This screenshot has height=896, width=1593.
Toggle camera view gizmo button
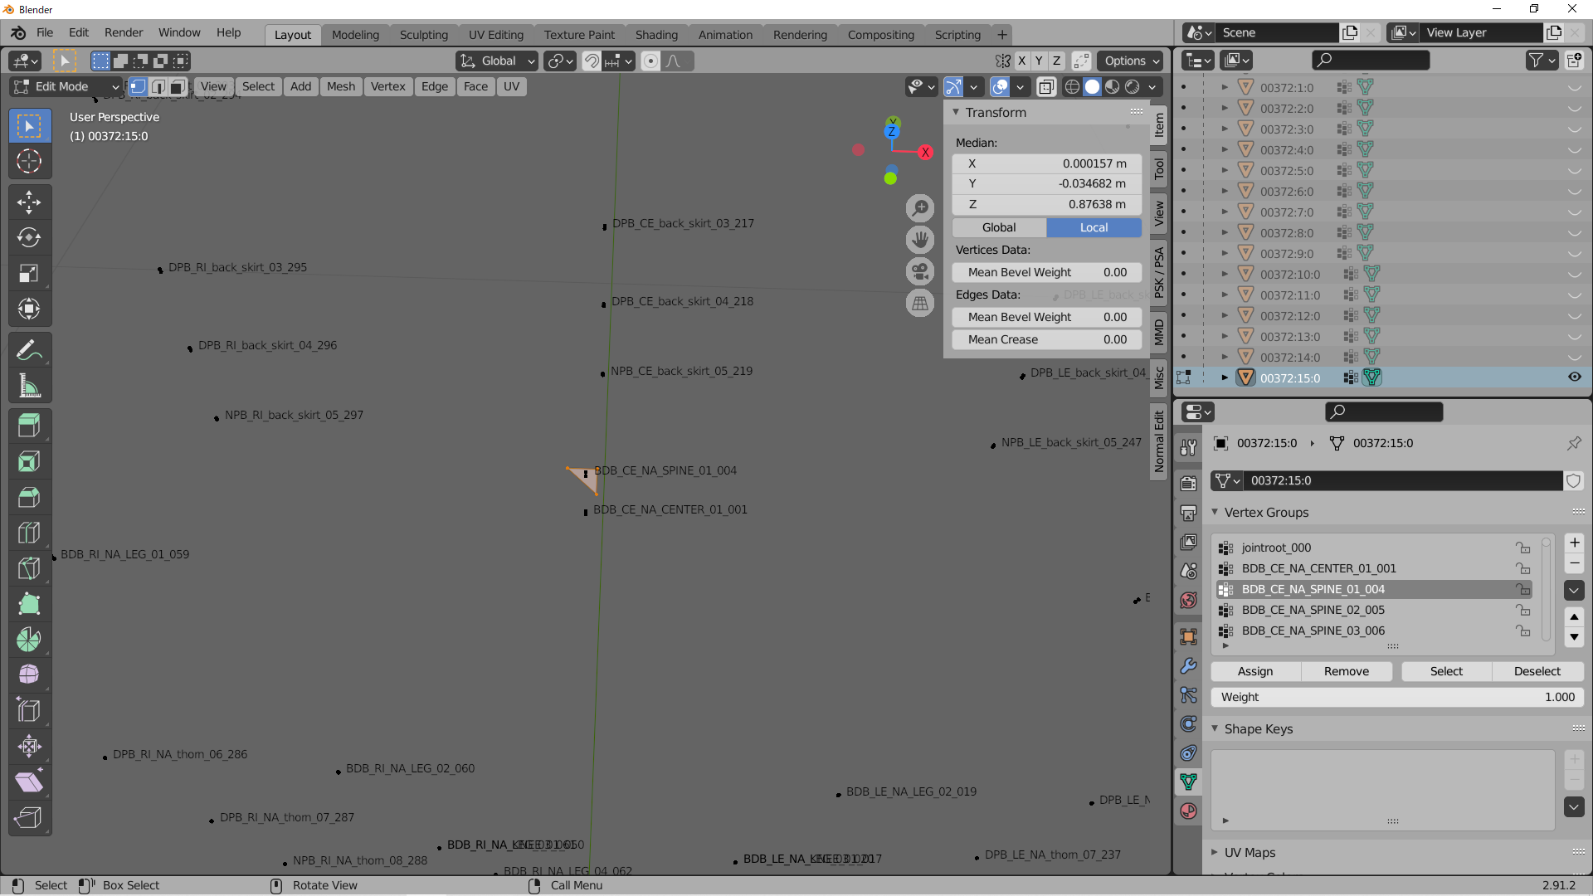pos(919,271)
